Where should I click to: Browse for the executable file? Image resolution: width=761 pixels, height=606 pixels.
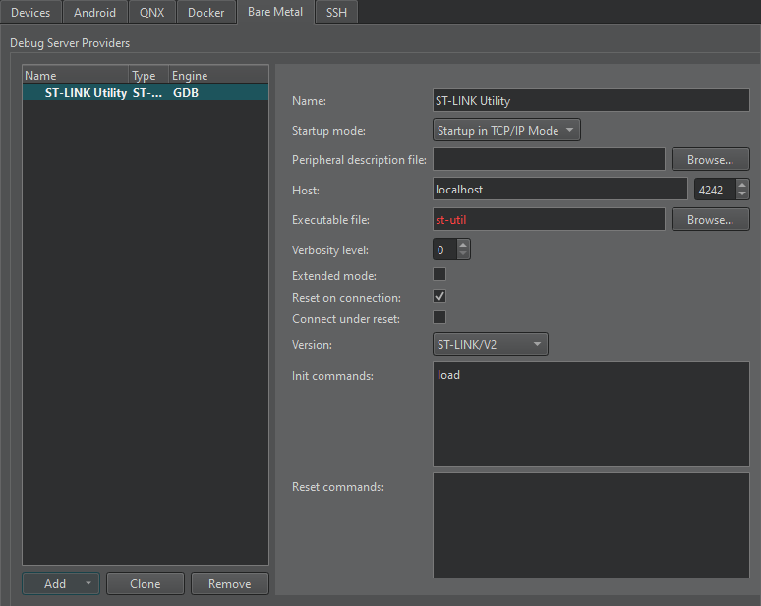710,220
